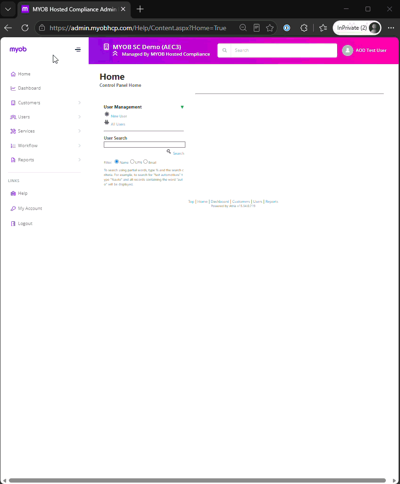Open the Help sidebar link
Viewport: 400px width, 484px height.
(x=23, y=193)
